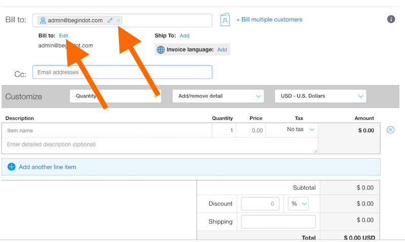Click the Subtotal label

click(304, 187)
